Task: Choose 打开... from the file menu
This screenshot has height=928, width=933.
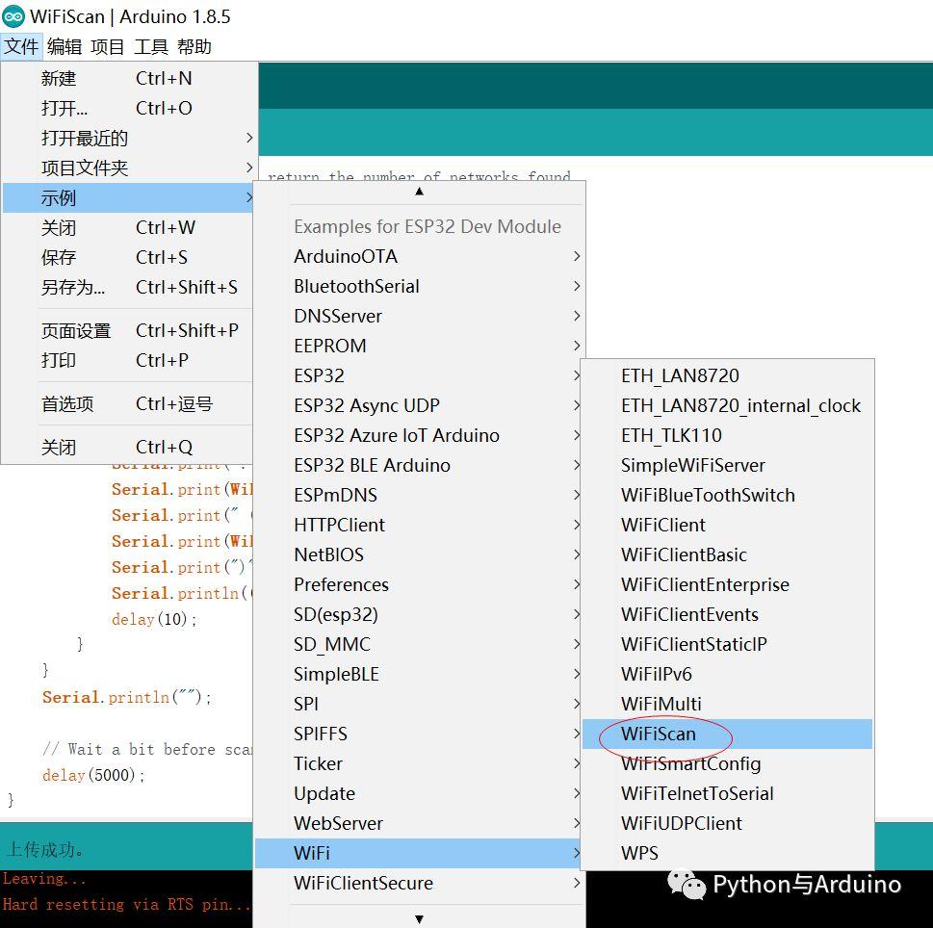Action: pos(128,108)
